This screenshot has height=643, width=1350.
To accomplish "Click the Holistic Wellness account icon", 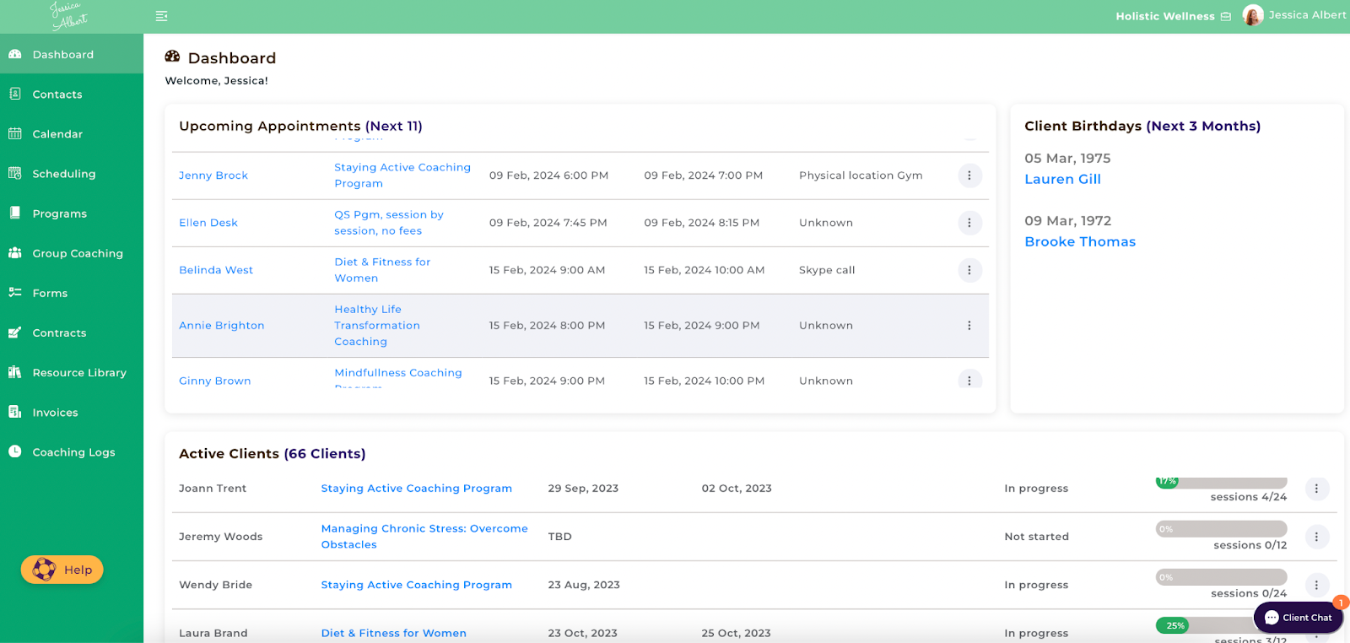I will pos(1226,16).
